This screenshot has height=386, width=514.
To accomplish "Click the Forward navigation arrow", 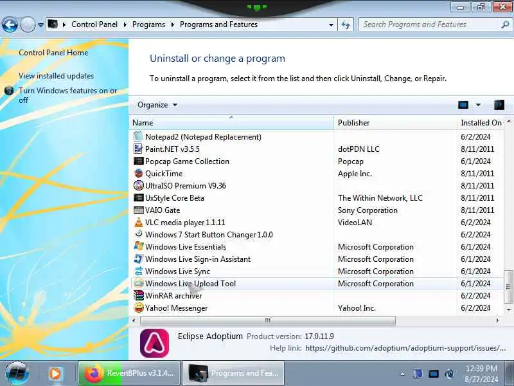I will point(28,24).
